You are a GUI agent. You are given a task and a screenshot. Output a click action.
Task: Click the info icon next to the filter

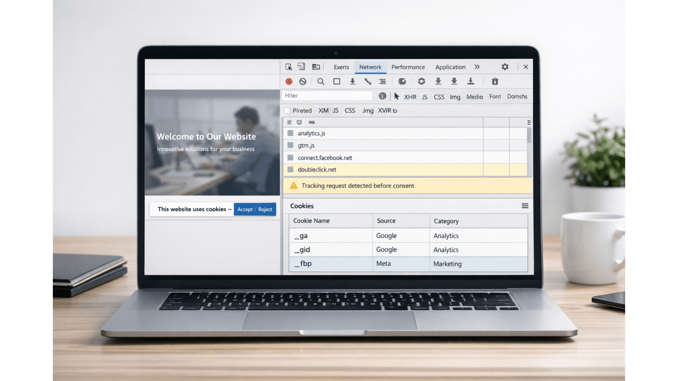pos(382,96)
